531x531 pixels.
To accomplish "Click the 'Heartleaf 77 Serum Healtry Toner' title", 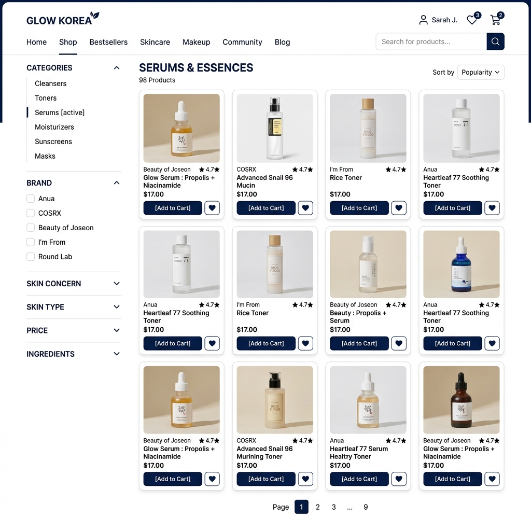I will (359, 452).
